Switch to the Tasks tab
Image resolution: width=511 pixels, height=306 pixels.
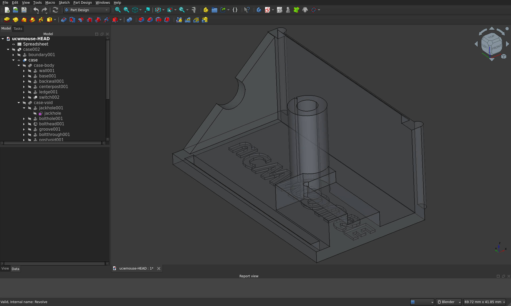[x=18, y=28]
